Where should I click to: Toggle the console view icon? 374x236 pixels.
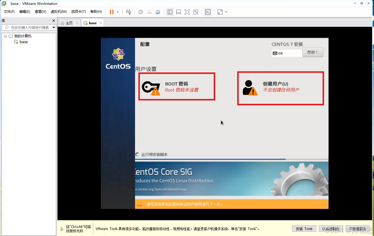click(x=208, y=12)
